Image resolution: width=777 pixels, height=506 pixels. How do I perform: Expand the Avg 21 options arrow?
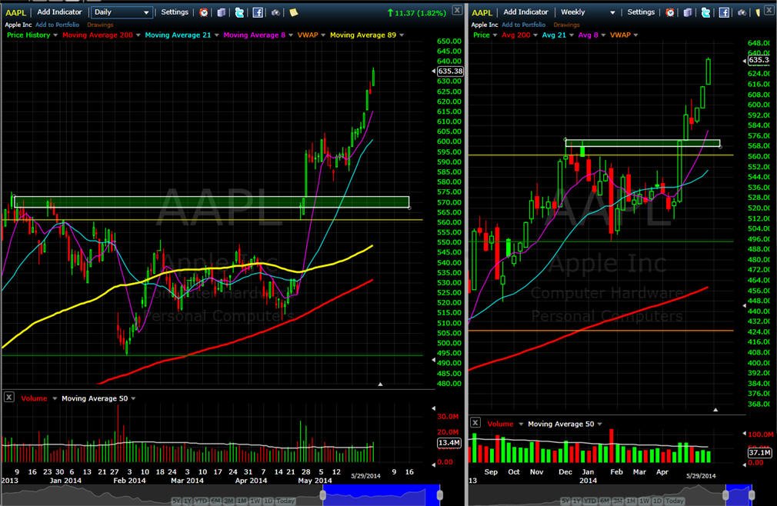pyautogui.click(x=571, y=35)
